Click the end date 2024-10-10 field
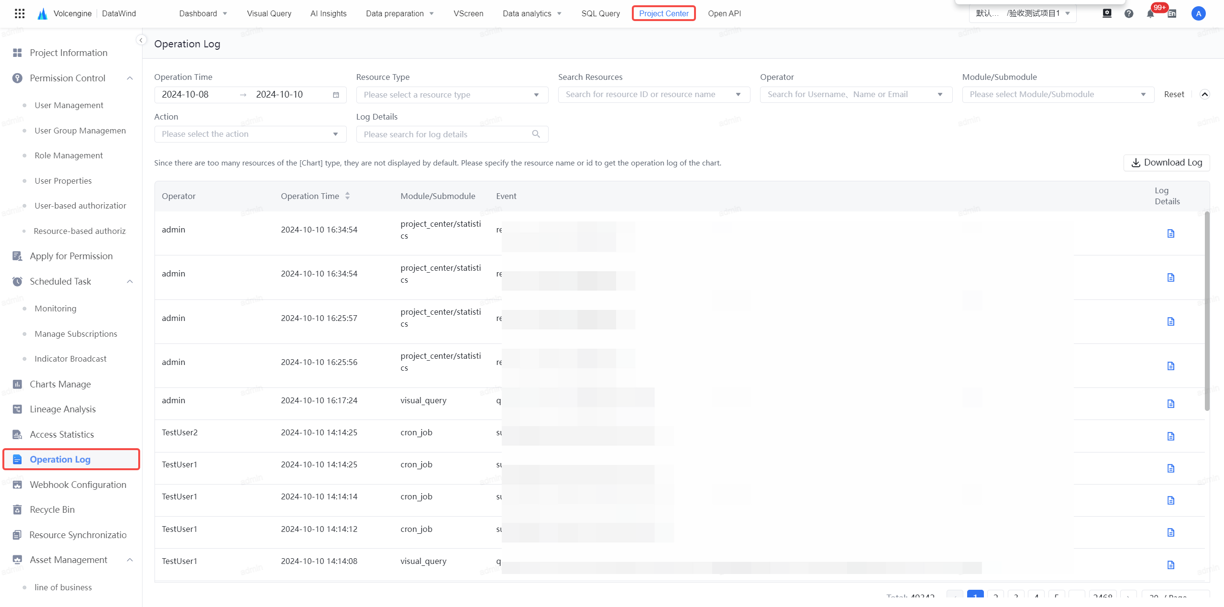This screenshot has width=1224, height=607. (x=279, y=94)
